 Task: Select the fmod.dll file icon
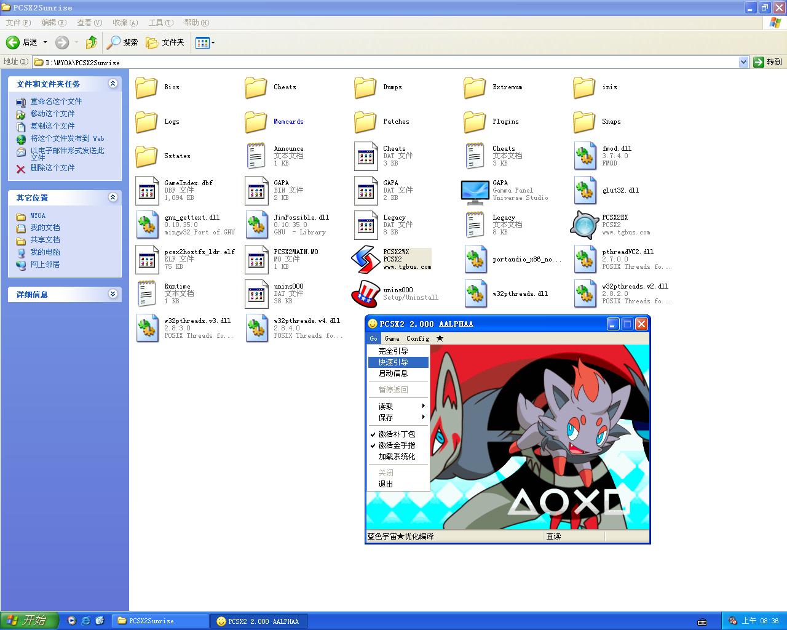click(584, 156)
